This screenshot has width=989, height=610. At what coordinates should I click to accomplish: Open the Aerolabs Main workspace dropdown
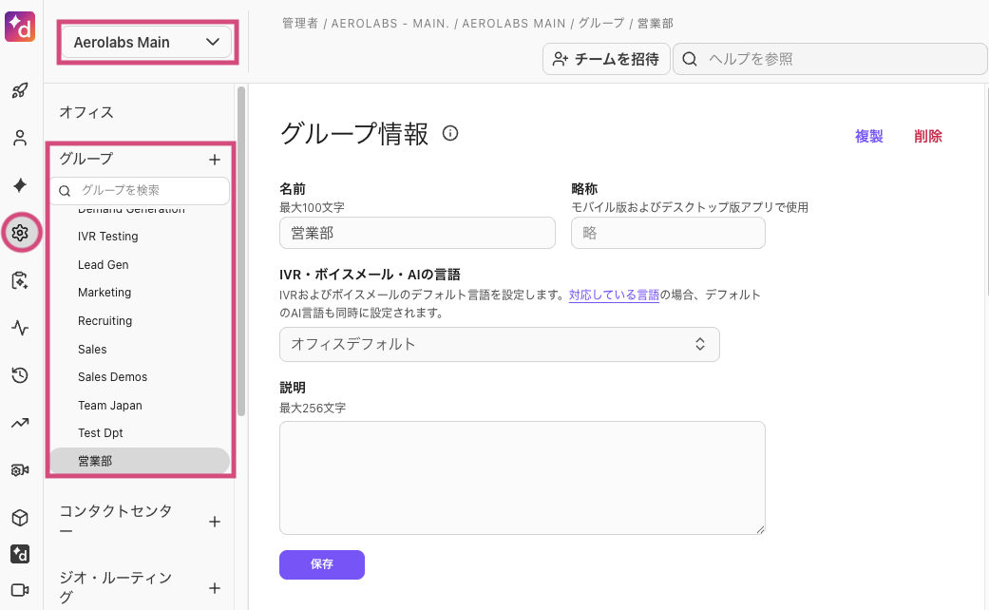point(146,42)
